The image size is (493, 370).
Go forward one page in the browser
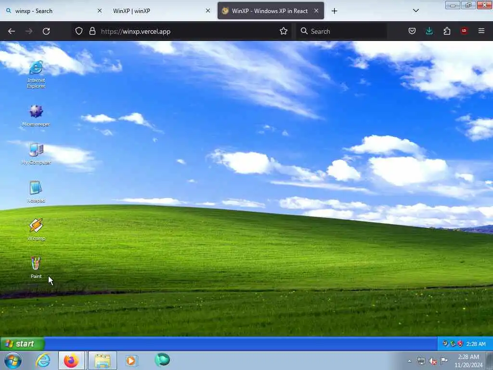29,31
